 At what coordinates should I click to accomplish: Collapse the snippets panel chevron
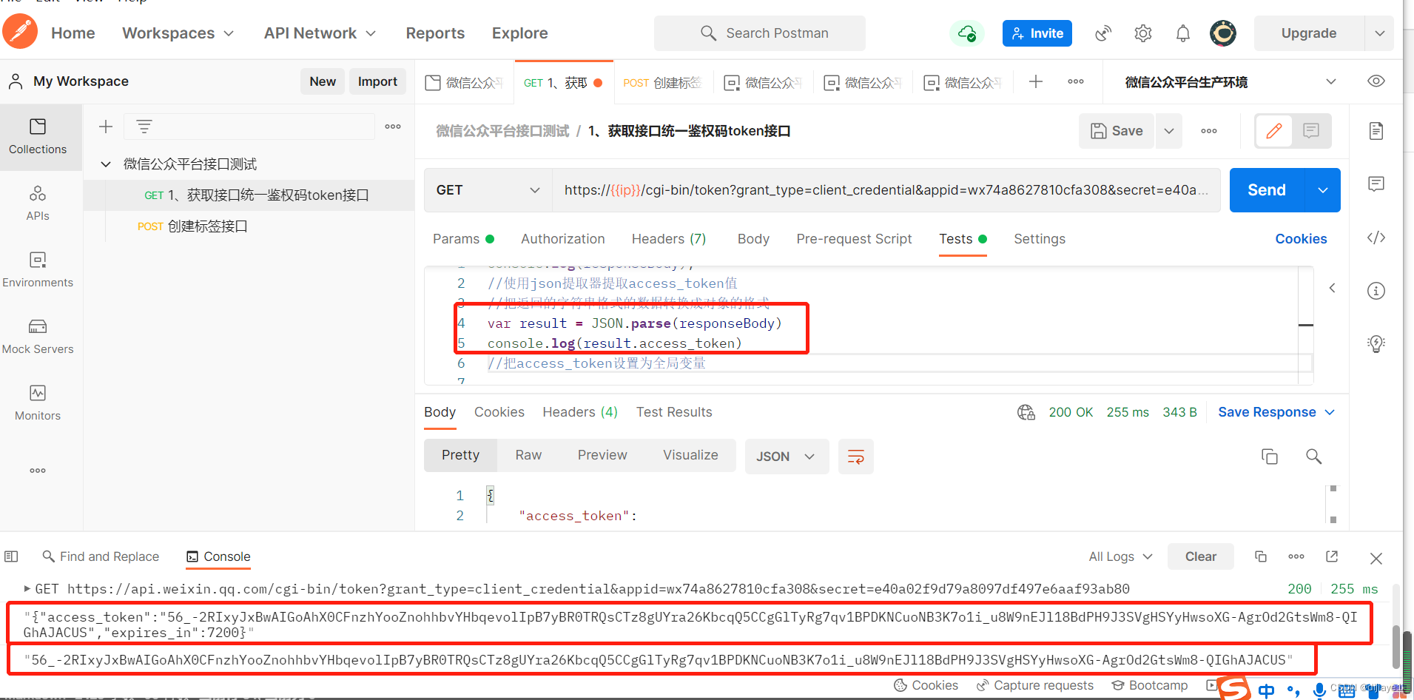pos(1332,288)
